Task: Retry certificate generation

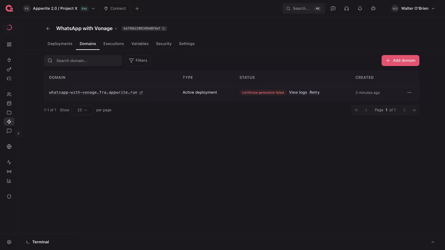Action: 315,92
